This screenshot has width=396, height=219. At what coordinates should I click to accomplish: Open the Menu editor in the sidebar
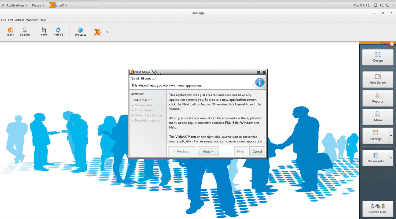pos(378,117)
